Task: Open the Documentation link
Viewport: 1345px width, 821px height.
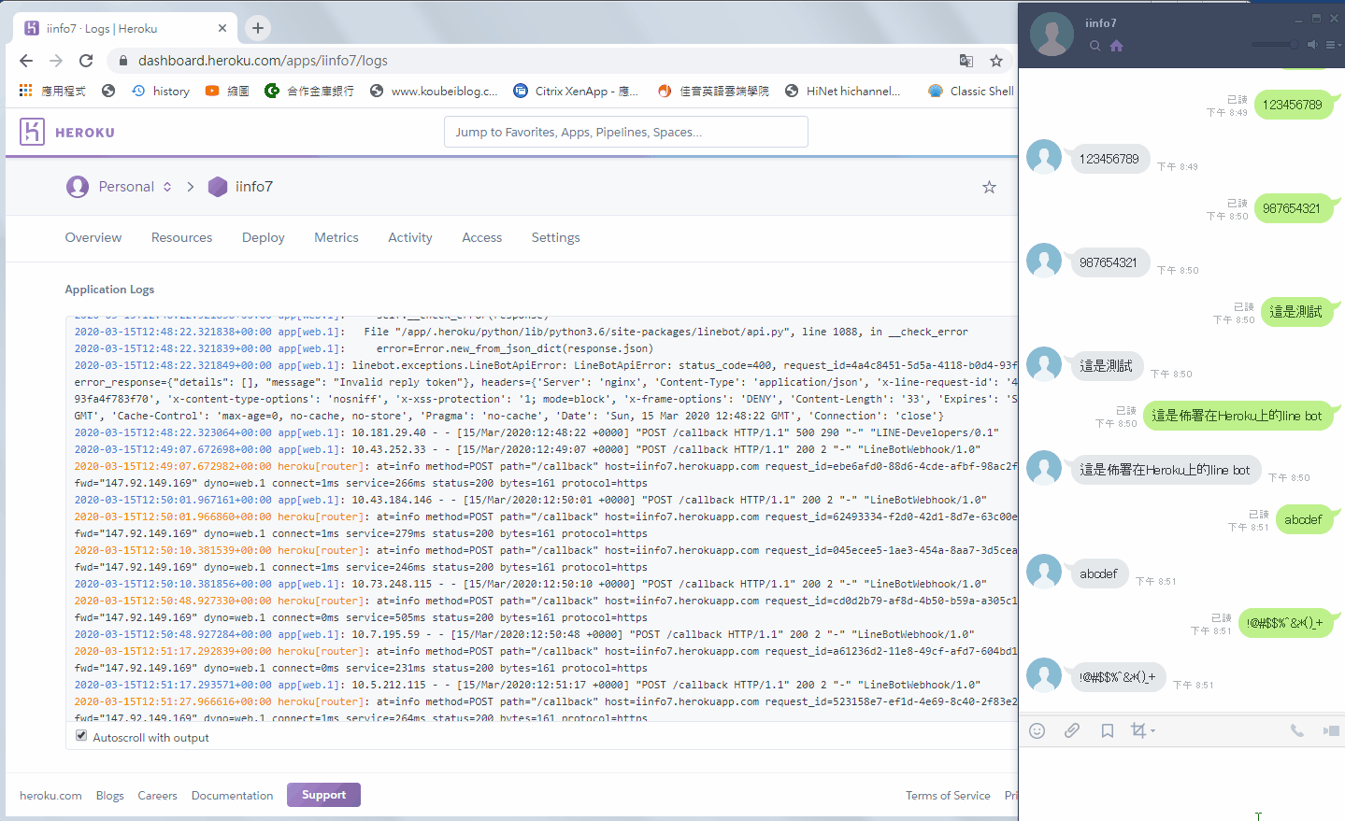Action: click(232, 795)
